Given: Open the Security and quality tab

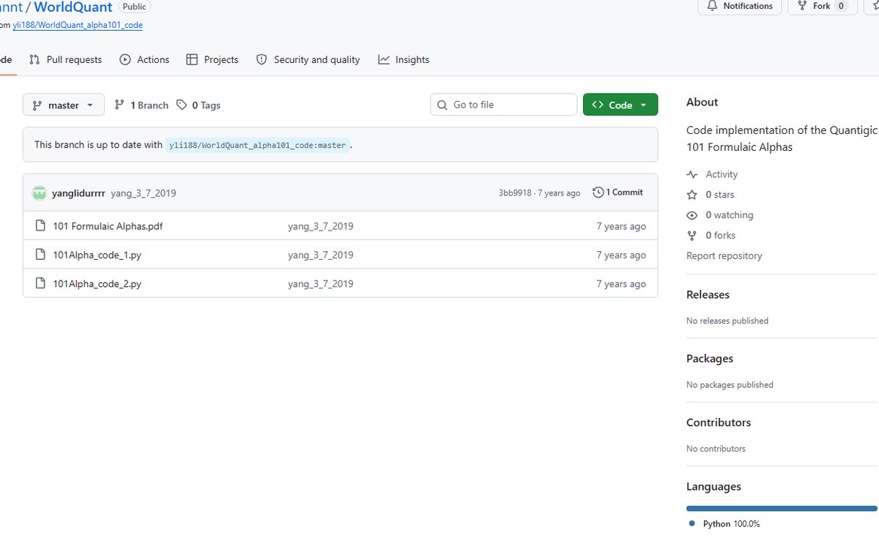Looking at the screenshot, I should pos(308,60).
